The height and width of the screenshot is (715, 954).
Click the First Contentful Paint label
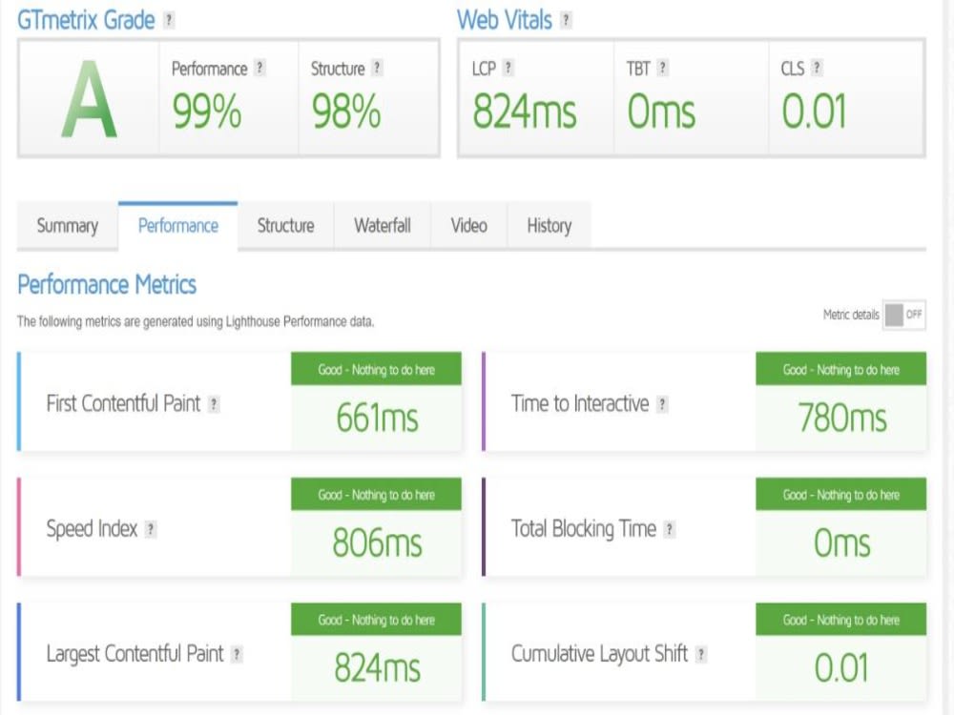tap(123, 403)
